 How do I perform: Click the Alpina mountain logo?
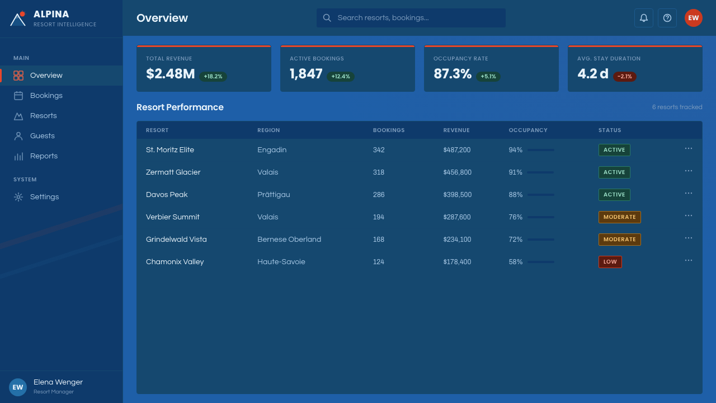click(x=18, y=18)
